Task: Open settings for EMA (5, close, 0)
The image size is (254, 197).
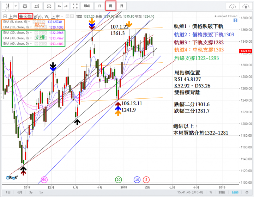Action: point(39,22)
